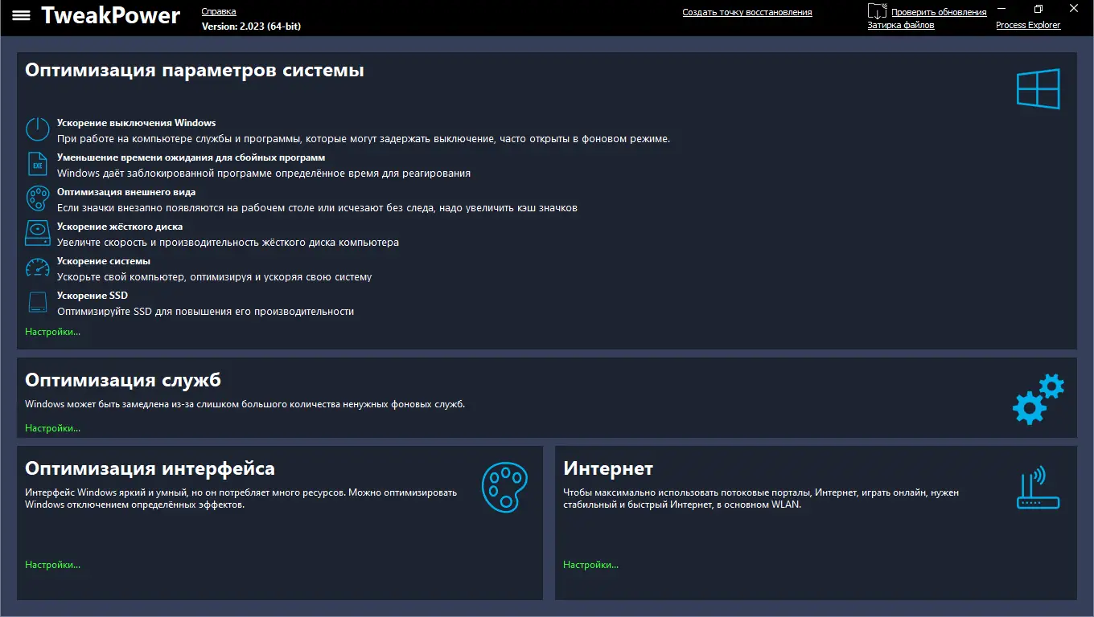This screenshot has width=1094, height=617.
Task: Click the hard disk acceleration icon
Action: [38, 233]
